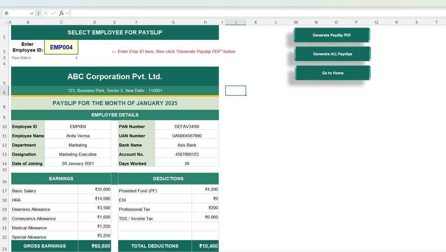
Task: Click the three-dot name box resize handle
Action: tap(38, 13)
